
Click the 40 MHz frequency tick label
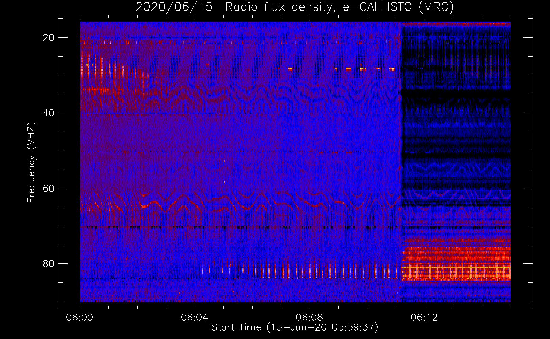pyautogui.click(x=49, y=113)
